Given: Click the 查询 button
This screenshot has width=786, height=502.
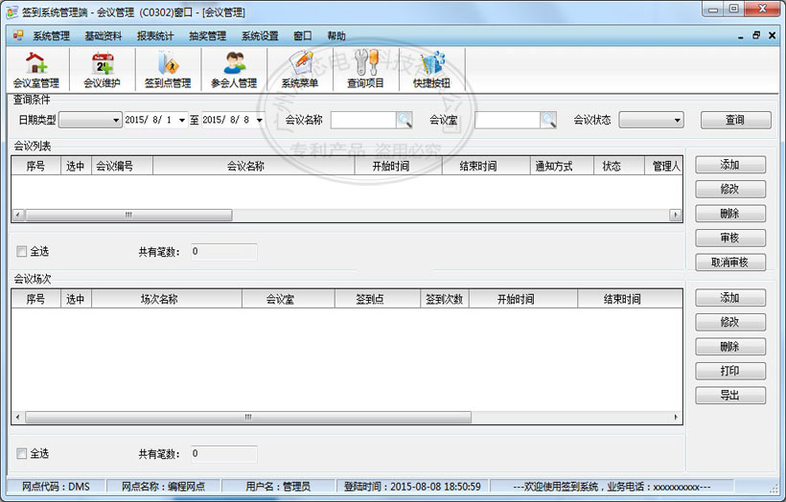Looking at the screenshot, I should pos(734,120).
